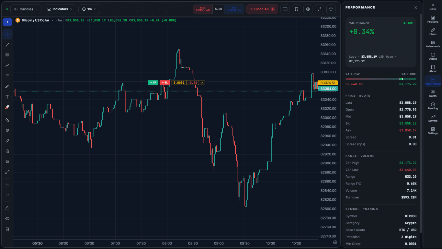Image resolution: width=442 pixels, height=249 pixels.
Task: Click the BUY 83060.68 button
Action: pyautogui.click(x=234, y=9)
